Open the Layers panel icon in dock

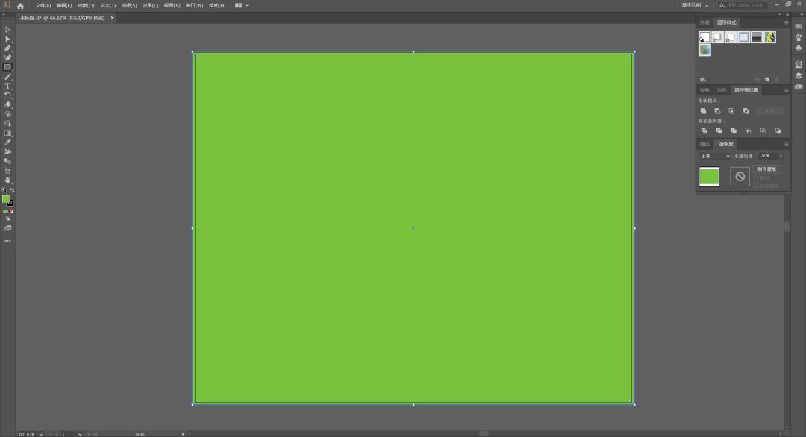coord(798,75)
